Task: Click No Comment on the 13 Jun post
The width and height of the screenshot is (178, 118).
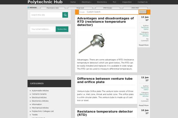Action: pos(145,40)
